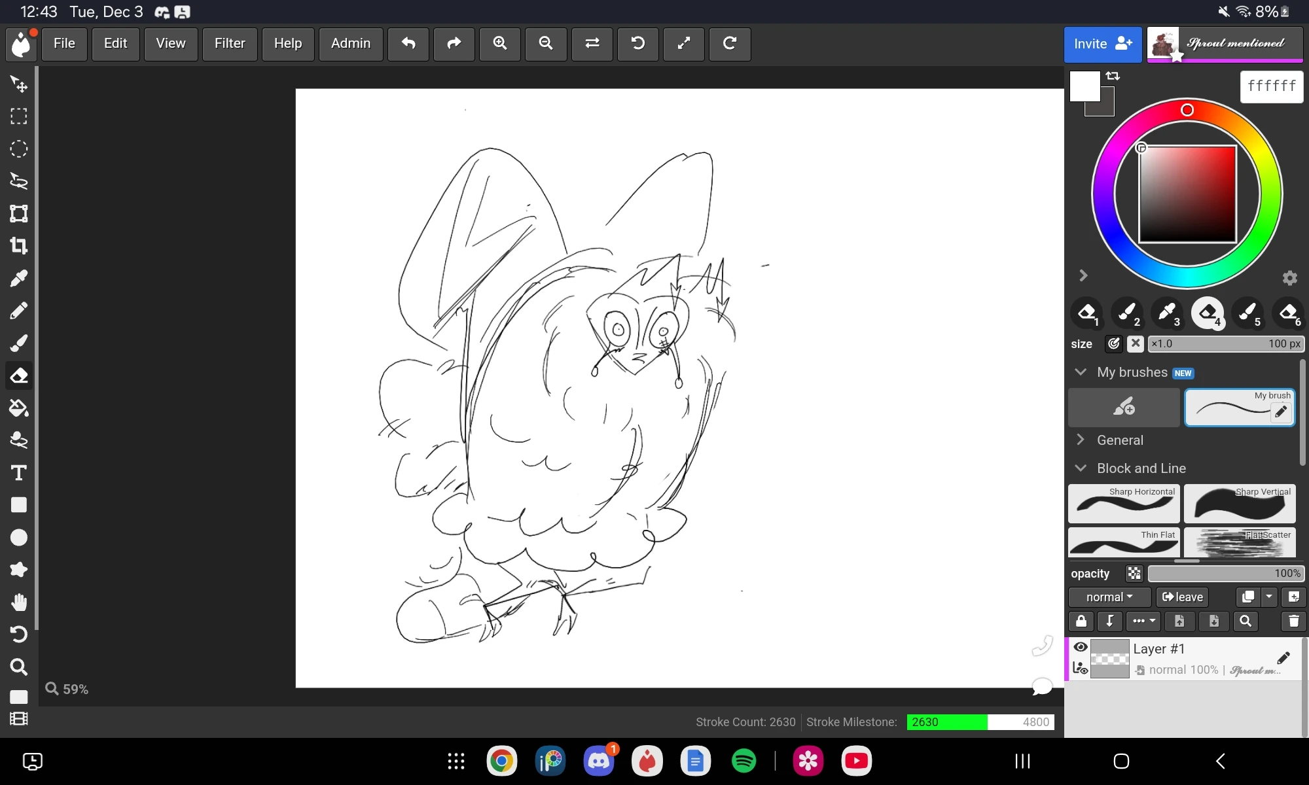
Task: Swap foreground and background colors
Action: click(1113, 76)
